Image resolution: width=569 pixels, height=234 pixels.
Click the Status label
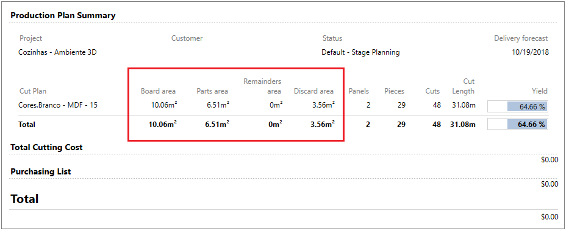point(332,38)
